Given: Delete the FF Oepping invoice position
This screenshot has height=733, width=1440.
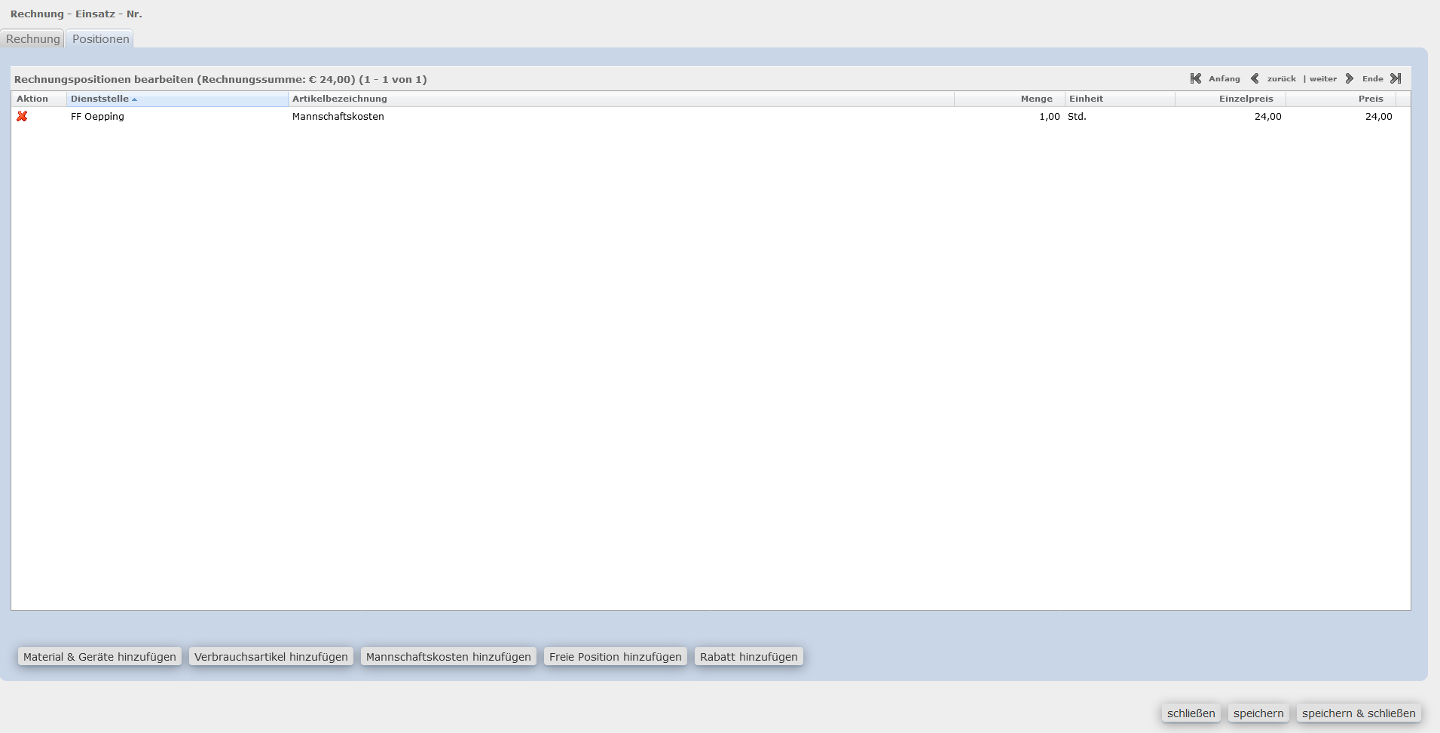Looking at the screenshot, I should point(22,116).
